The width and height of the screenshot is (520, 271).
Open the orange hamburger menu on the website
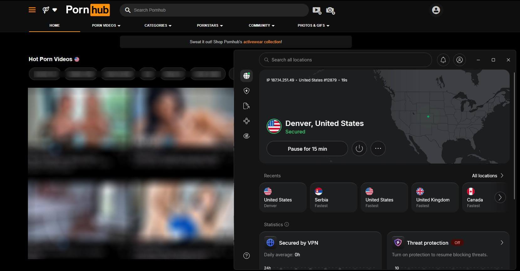click(x=32, y=10)
